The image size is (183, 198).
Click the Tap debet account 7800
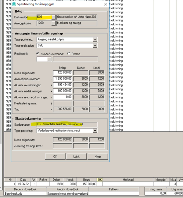[x=81, y=109]
